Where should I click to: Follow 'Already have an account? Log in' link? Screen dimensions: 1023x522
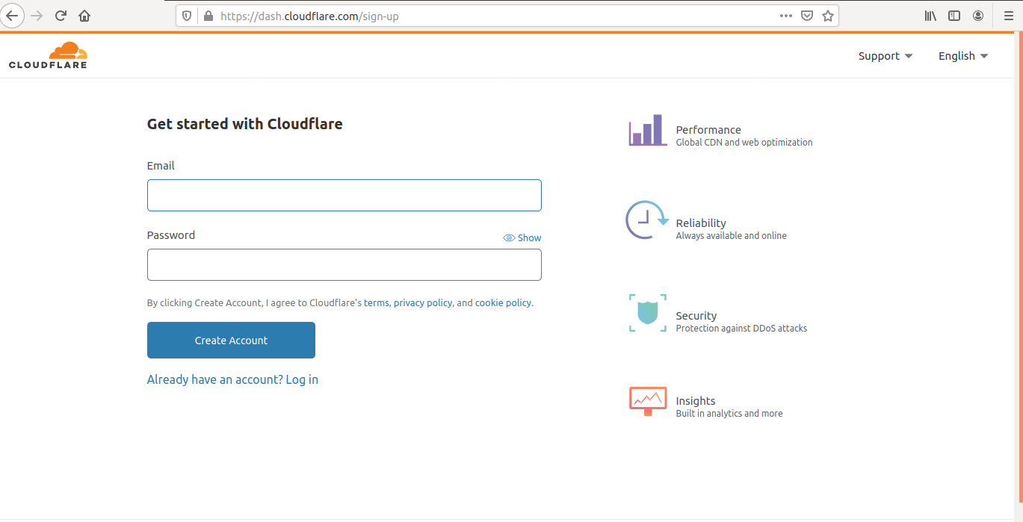[x=232, y=379]
